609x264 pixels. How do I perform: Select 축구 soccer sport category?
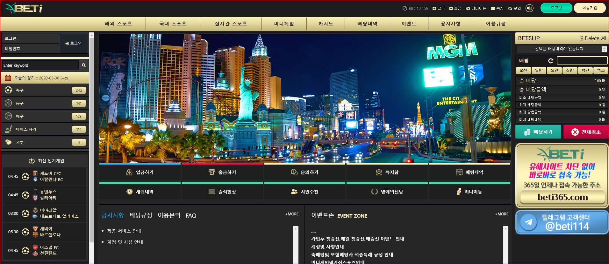pos(45,90)
